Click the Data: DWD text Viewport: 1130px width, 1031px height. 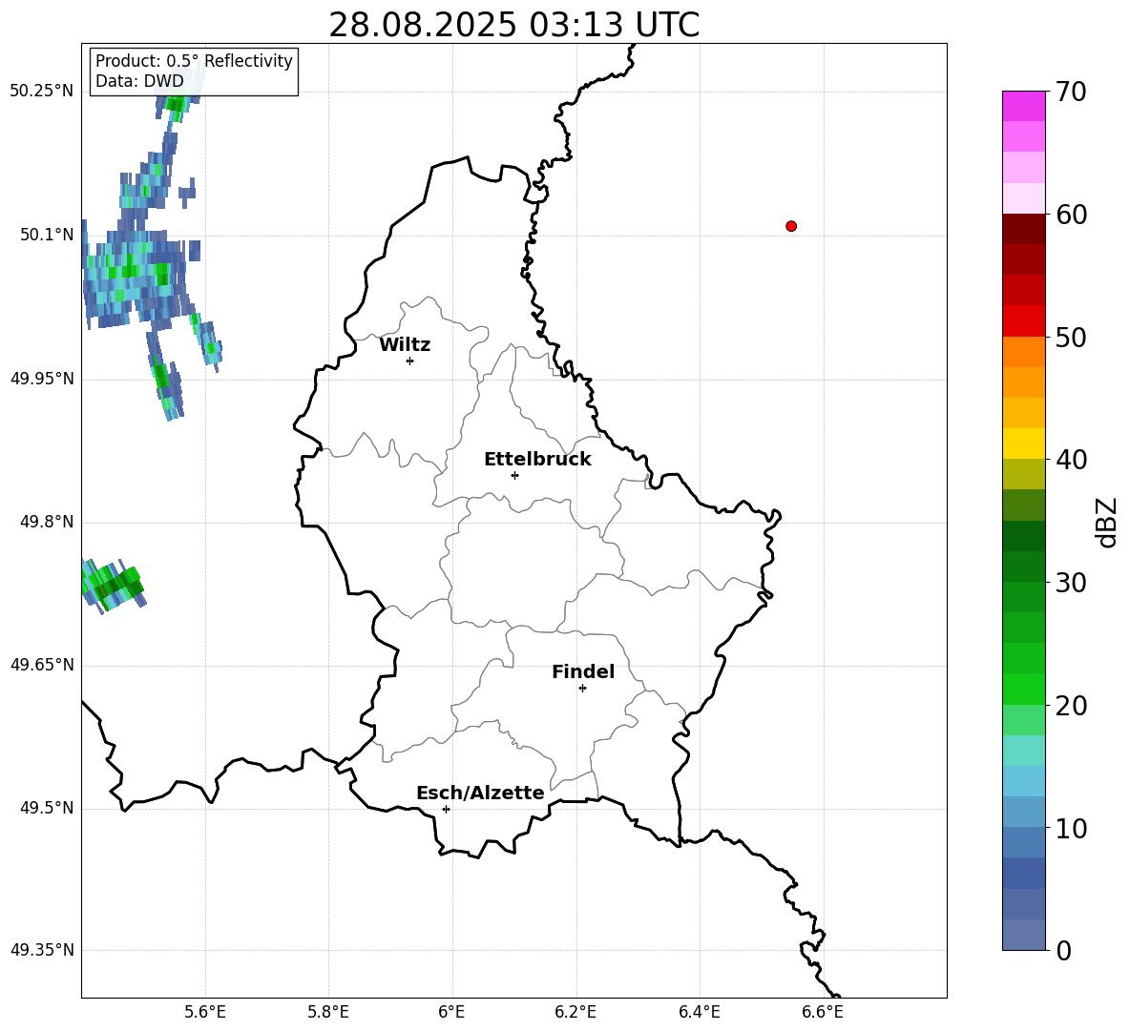139,81
